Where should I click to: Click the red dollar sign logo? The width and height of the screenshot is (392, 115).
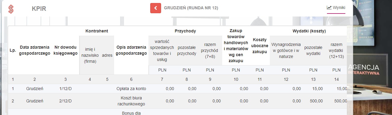[11, 9]
